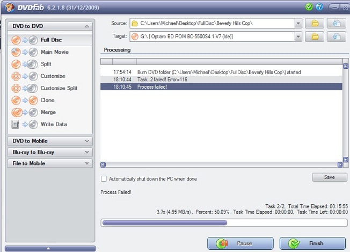Click the Finish button
Viewport: 350px width, 252px height.
pyautogui.click(x=312, y=243)
